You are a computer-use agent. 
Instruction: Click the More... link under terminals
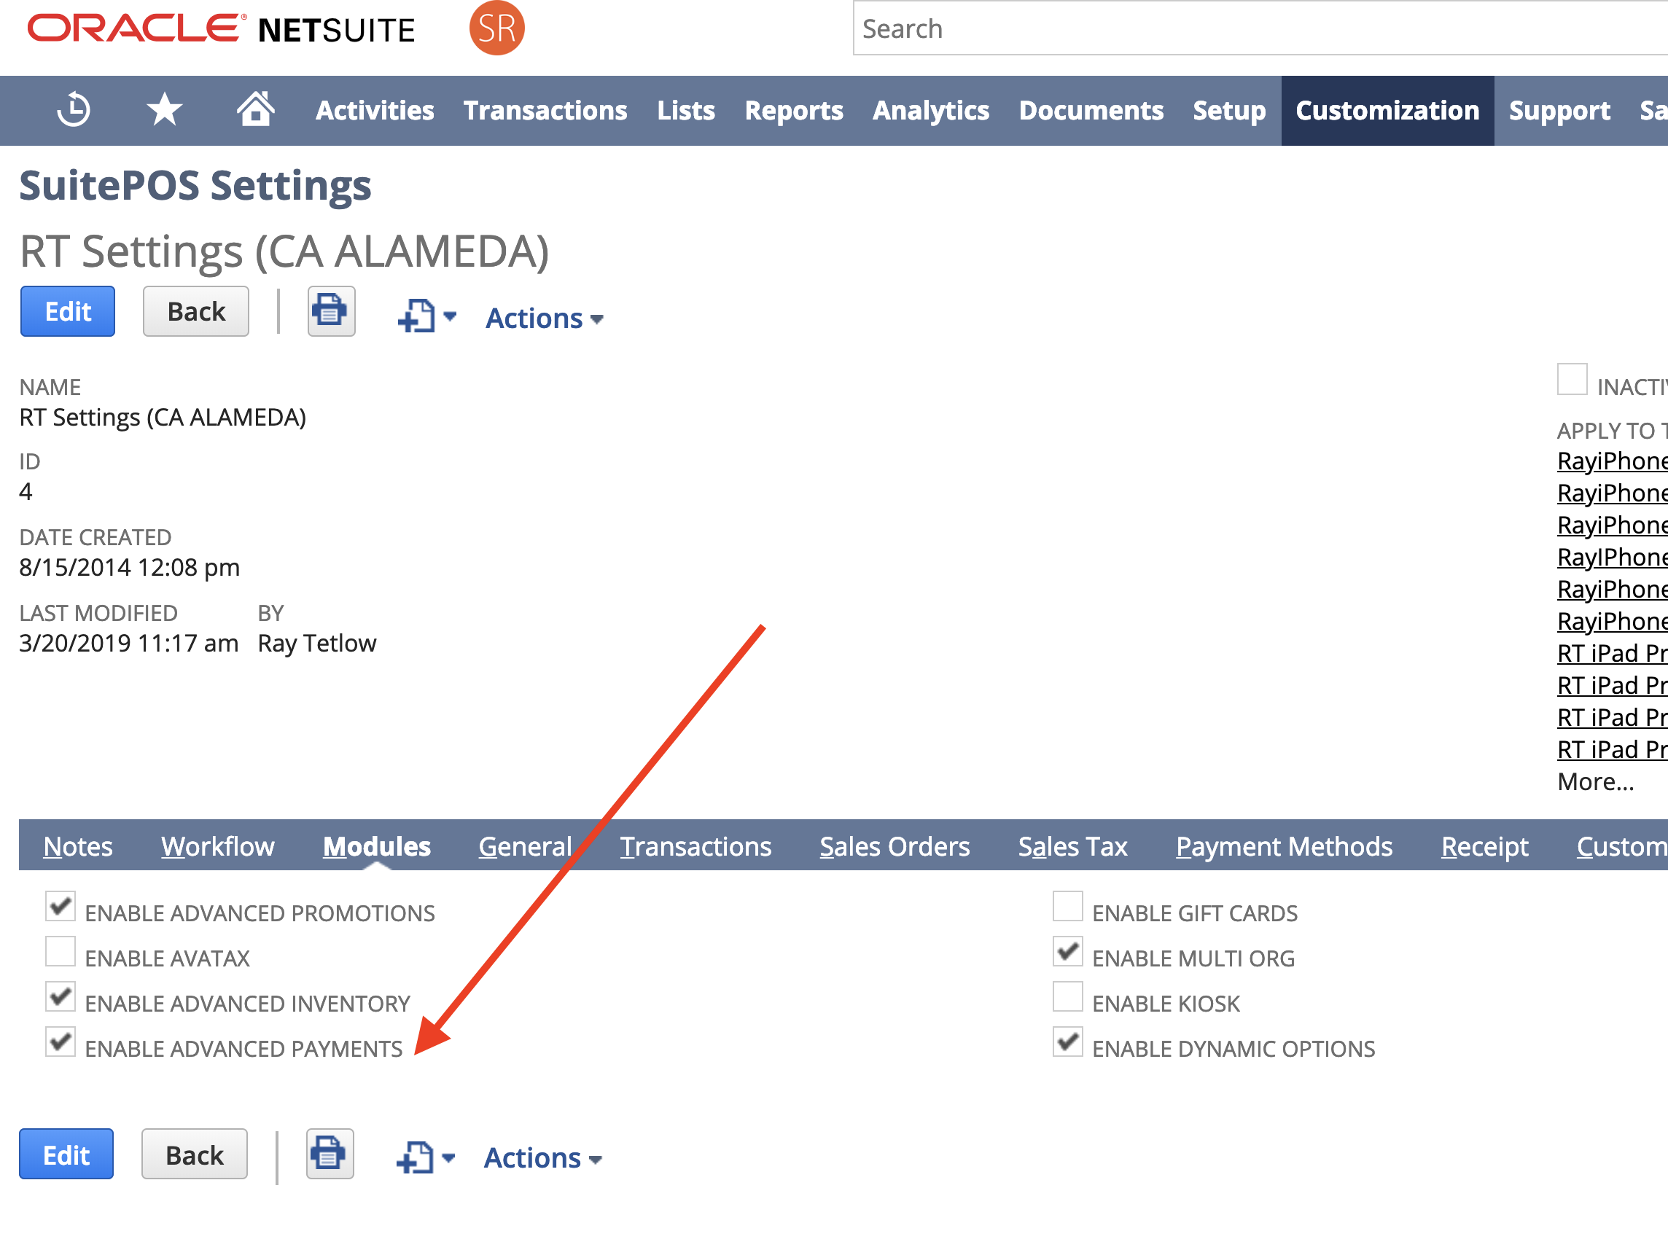pos(1595,781)
